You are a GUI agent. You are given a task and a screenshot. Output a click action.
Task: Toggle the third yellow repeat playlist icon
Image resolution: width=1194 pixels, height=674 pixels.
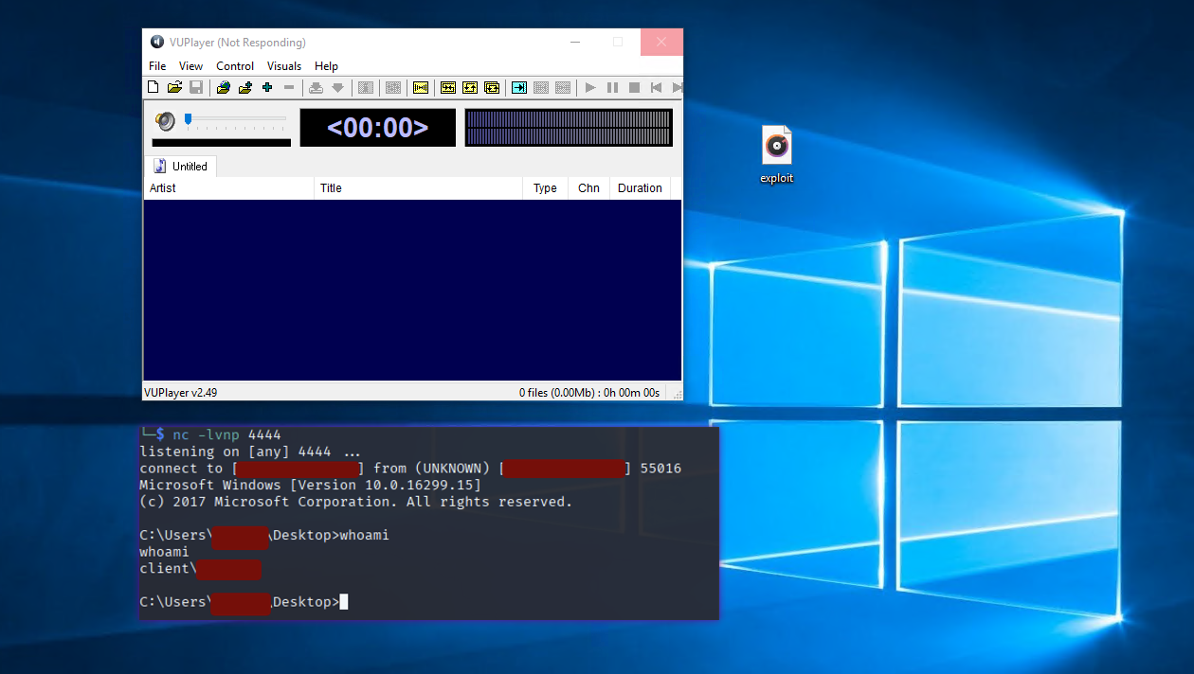pos(492,87)
